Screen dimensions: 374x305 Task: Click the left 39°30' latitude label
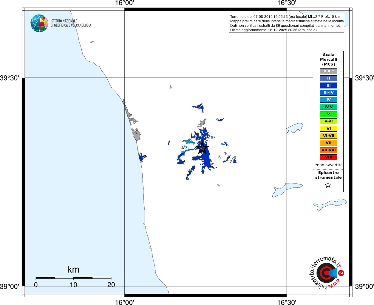click(10, 78)
